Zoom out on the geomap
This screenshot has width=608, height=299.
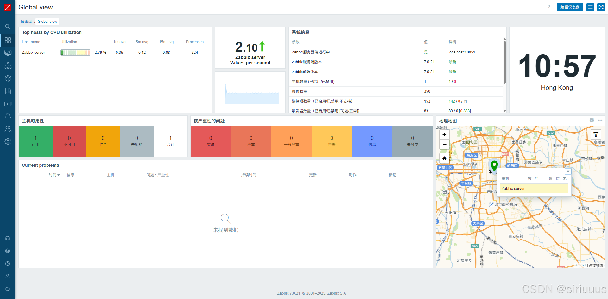tap(445, 144)
